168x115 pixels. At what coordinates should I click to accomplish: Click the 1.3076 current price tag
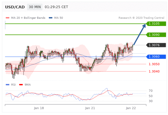[156, 45]
